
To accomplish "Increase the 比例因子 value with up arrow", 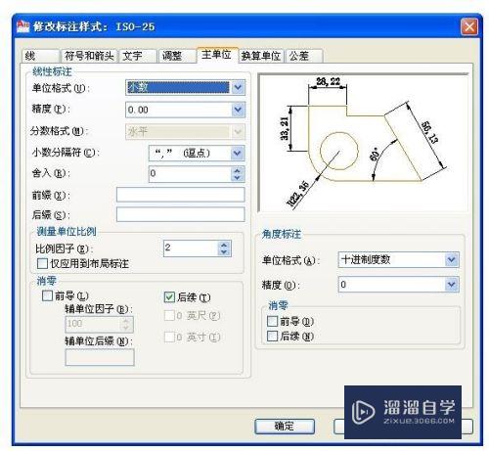I will point(224,245).
